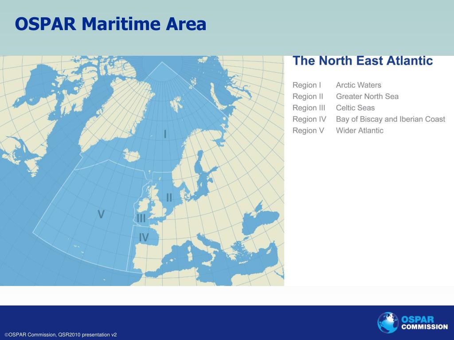
Task: Click the OSPAR Commission globe logo
Action: click(x=387, y=323)
